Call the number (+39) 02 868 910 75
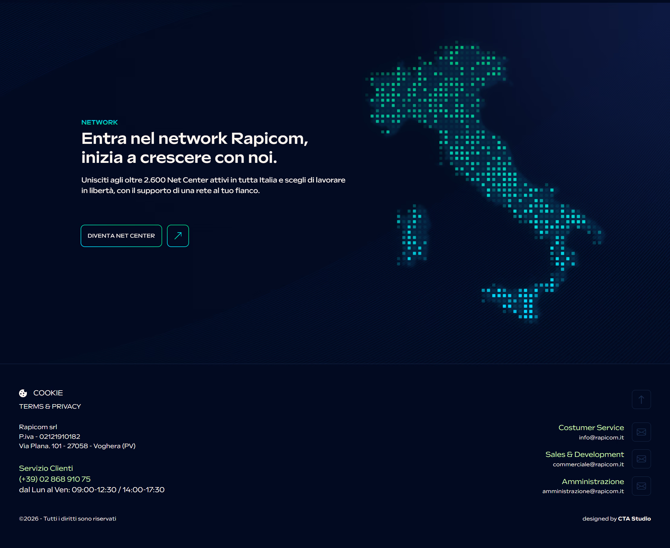 (55, 479)
